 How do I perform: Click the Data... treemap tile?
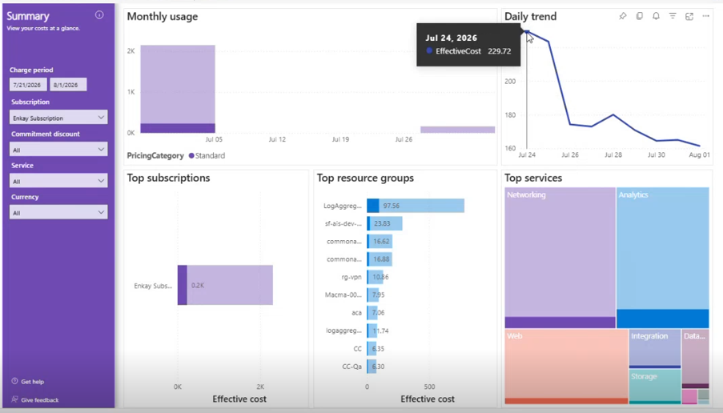(695, 358)
